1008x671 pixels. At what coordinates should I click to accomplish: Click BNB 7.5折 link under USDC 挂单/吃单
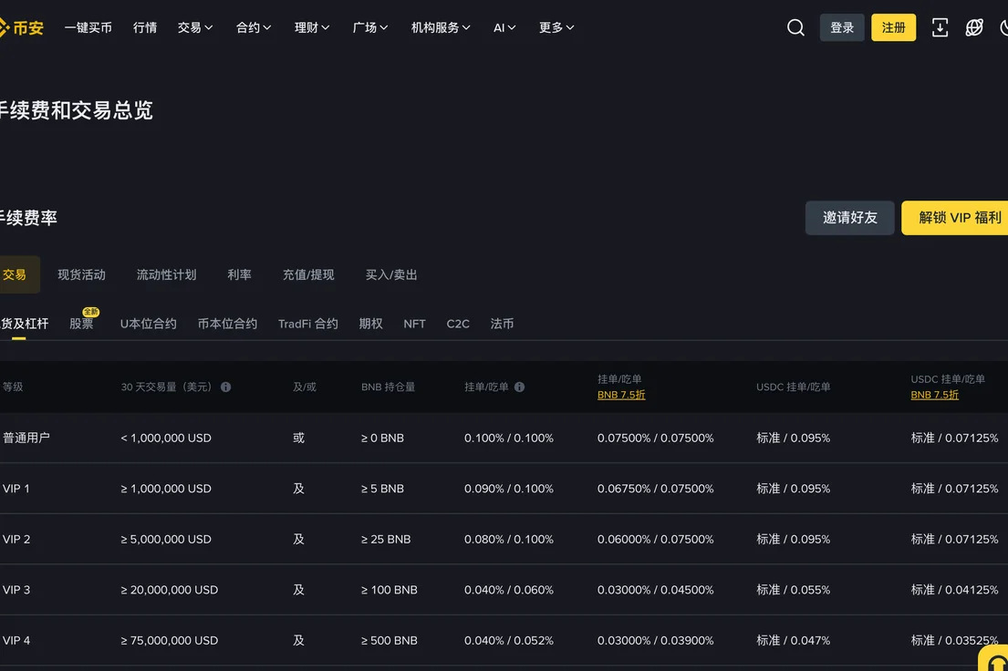click(x=935, y=396)
